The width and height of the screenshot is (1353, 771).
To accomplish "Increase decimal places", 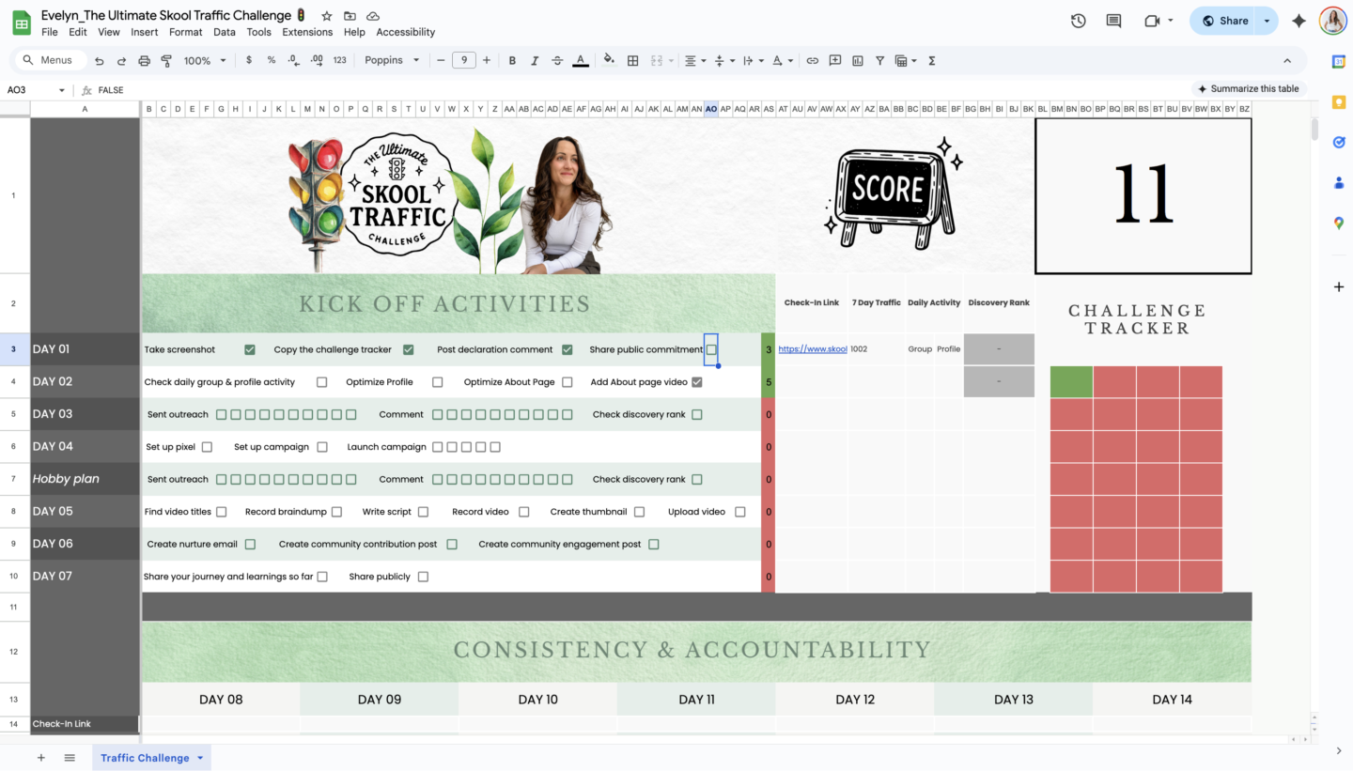I will pyautogui.click(x=317, y=60).
